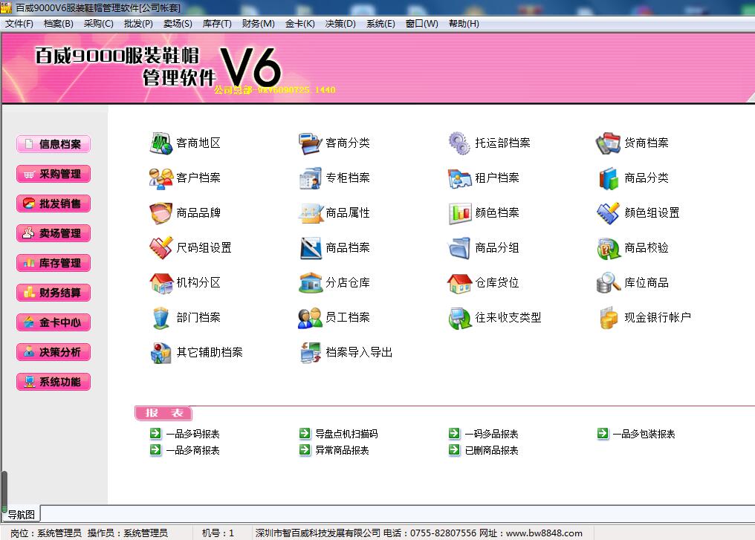This screenshot has width=755, height=540.
Task: Open the 库存(T) menu
Action: click(x=217, y=24)
